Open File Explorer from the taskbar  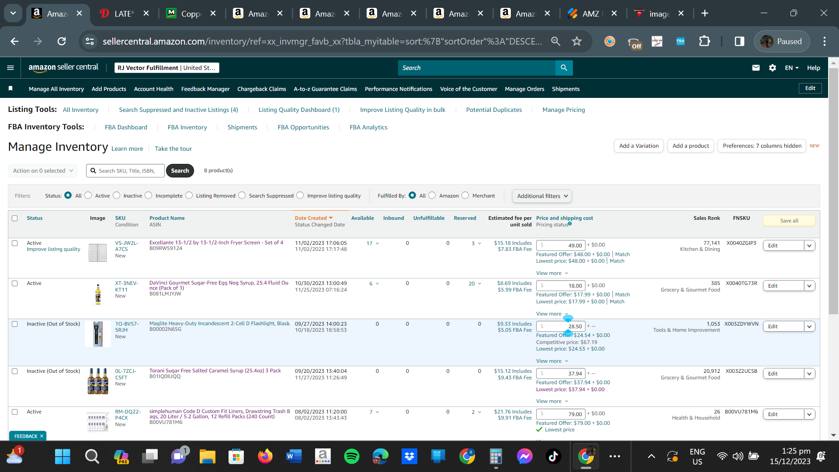[208, 457]
